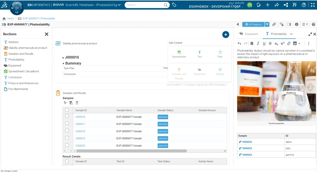Switch to the Equipment tab
Viewport: 317px width, 173px height.
coord(248,34)
